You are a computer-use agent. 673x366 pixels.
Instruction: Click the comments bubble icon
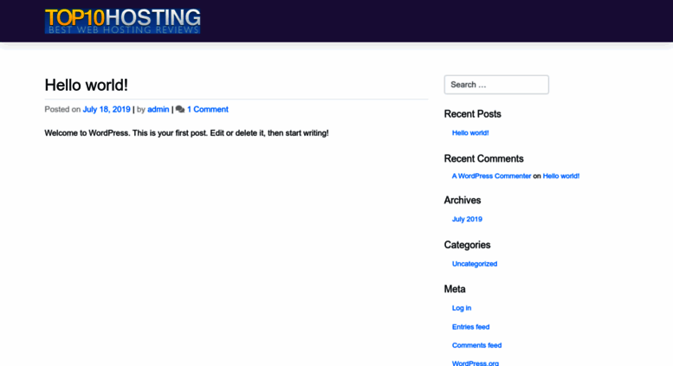(x=180, y=109)
